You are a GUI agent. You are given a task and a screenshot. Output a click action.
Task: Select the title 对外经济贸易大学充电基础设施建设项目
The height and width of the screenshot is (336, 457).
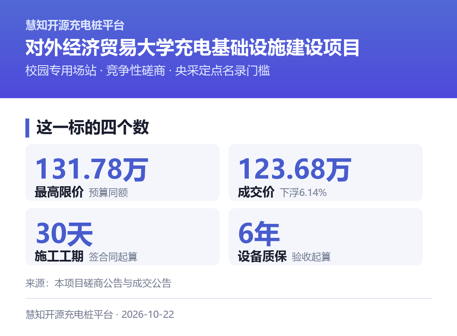tap(193, 47)
